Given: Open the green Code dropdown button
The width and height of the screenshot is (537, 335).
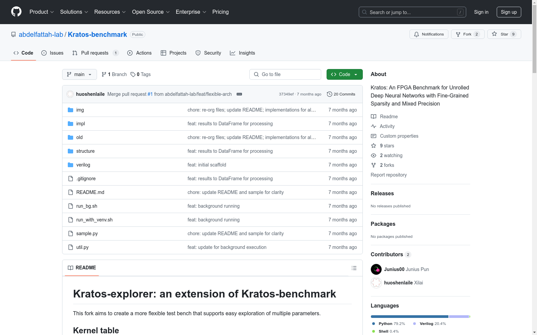Looking at the screenshot, I should 344,74.
